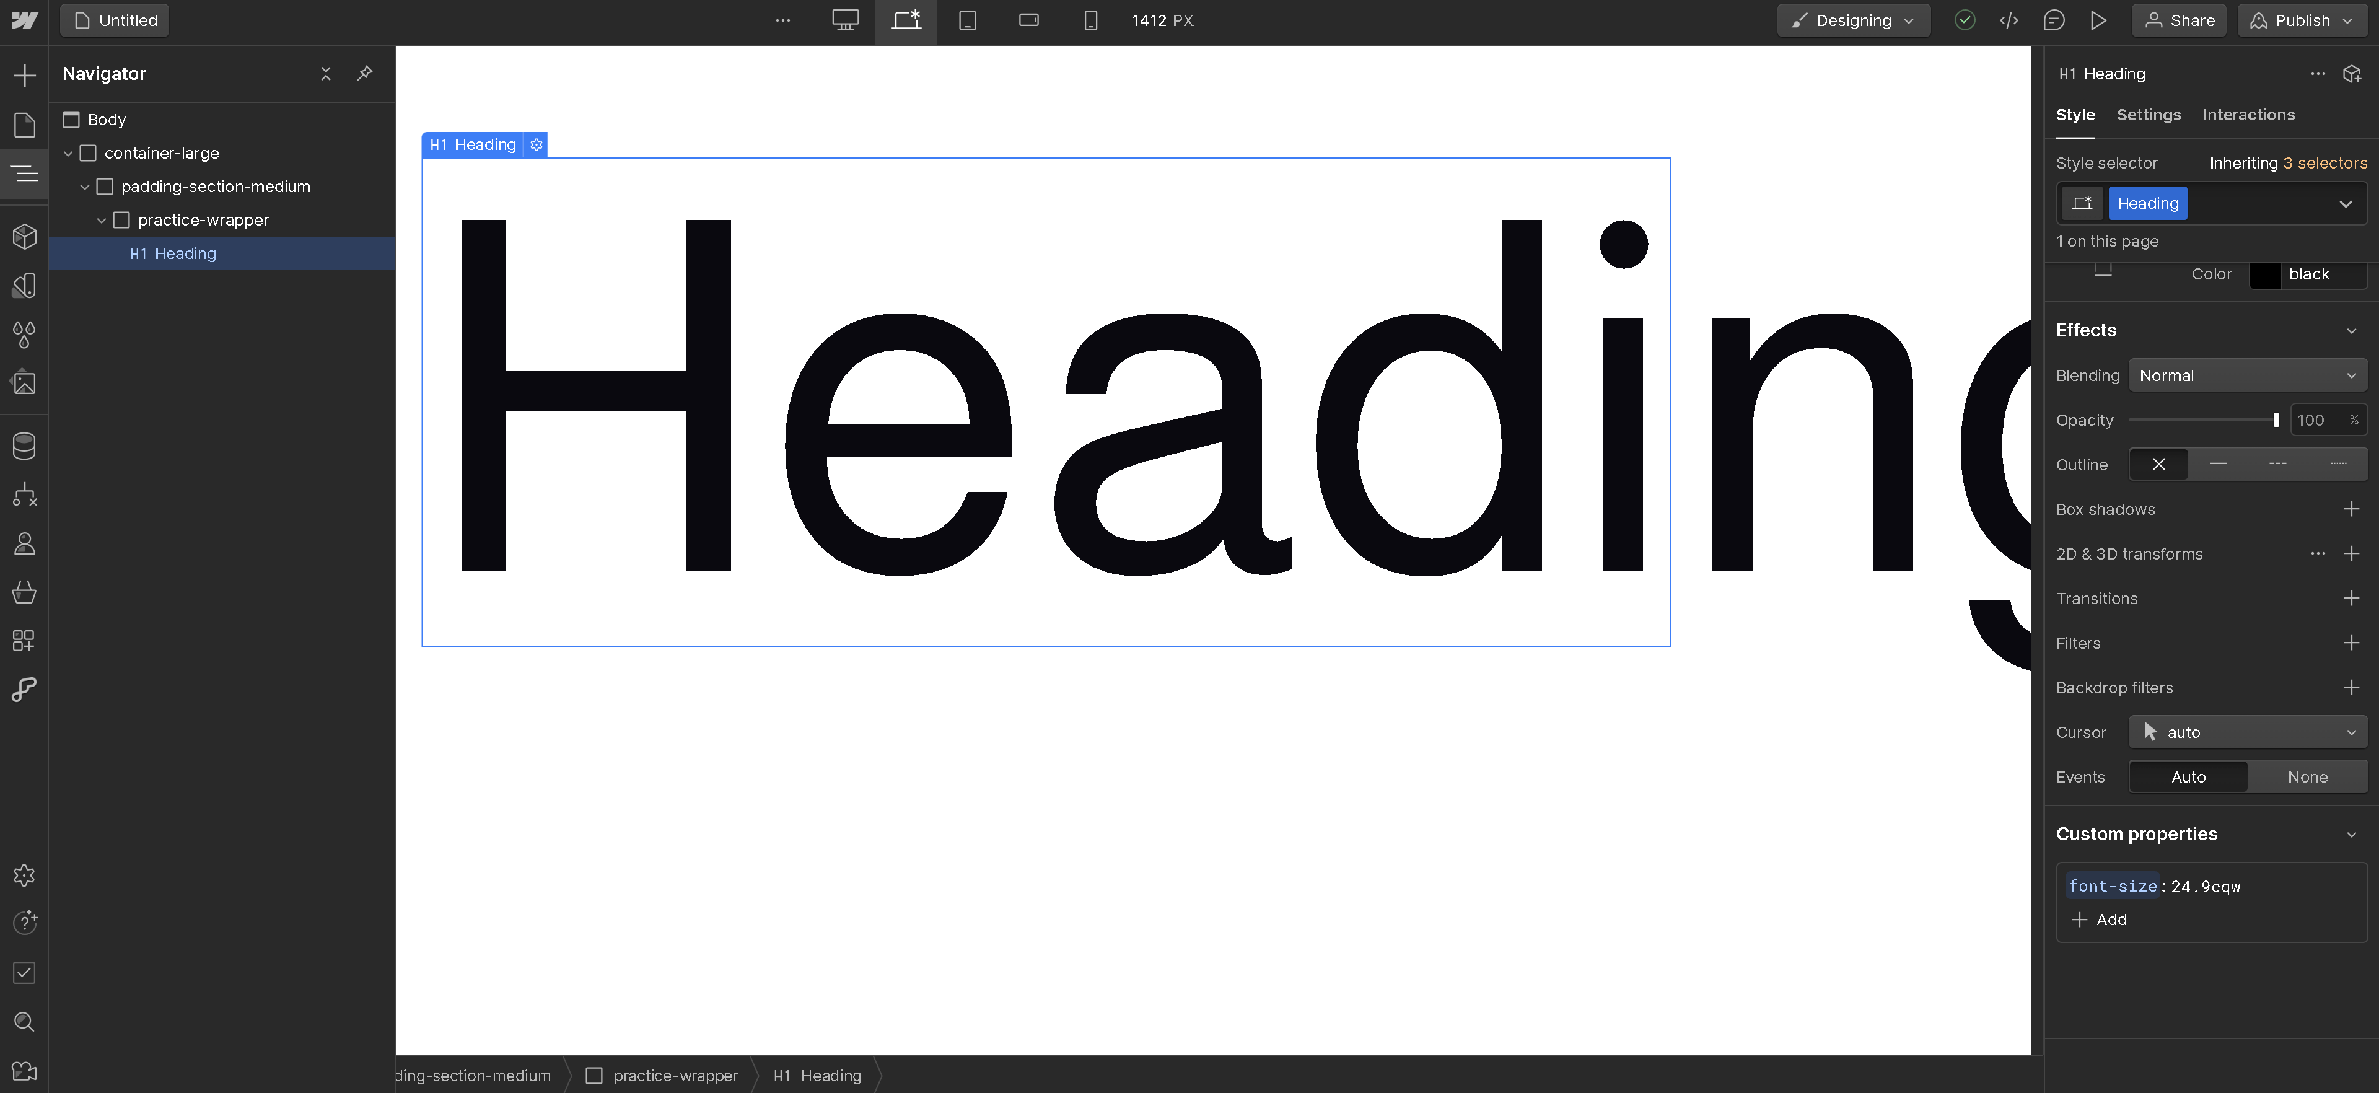Open the code export icon

(x=2009, y=20)
